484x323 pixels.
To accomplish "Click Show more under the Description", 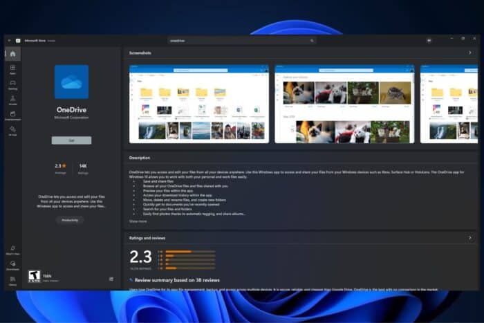I will [138, 221].
